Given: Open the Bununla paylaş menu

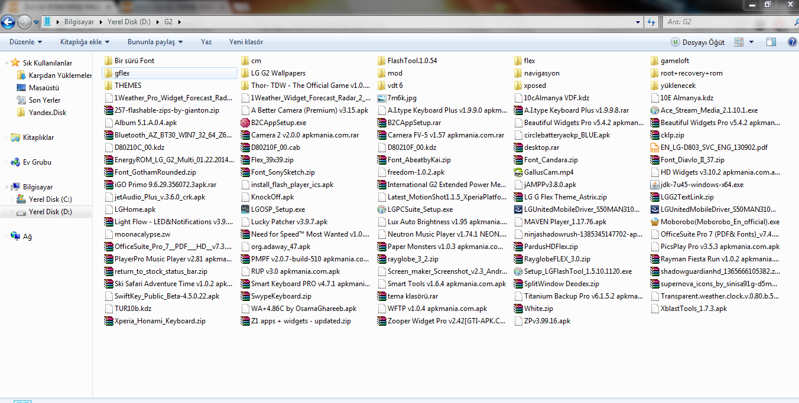Looking at the screenshot, I should pyautogui.click(x=155, y=42).
